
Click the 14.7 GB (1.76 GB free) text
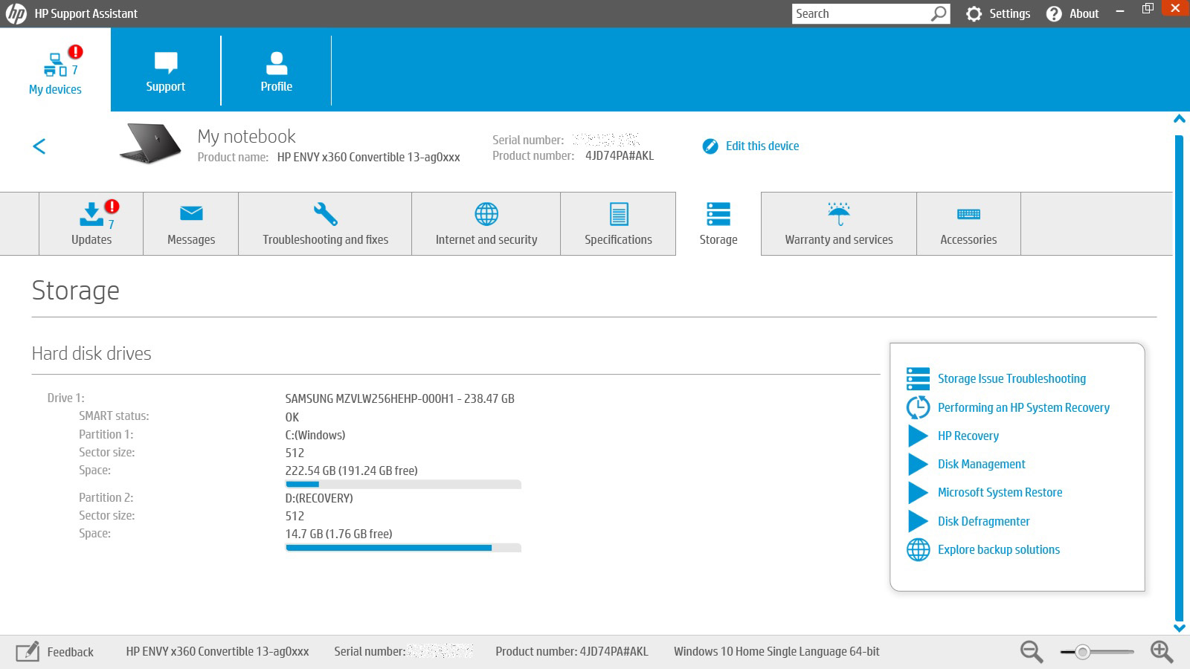pyautogui.click(x=338, y=534)
